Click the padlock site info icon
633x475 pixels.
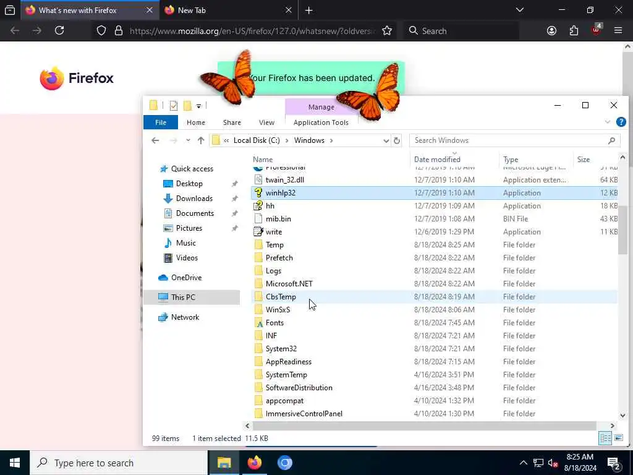coord(119,31)
